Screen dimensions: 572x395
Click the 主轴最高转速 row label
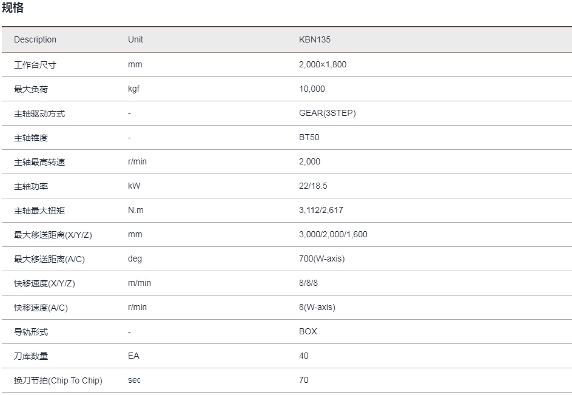coord(39,162)
